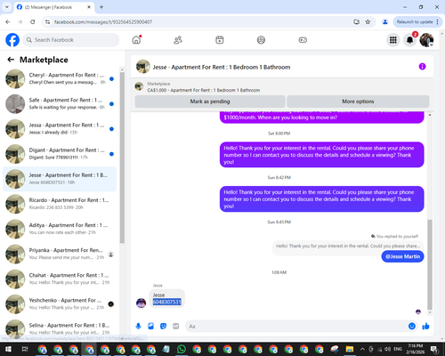
Task: Open Aditya's conversation
Action: (60, 229)
